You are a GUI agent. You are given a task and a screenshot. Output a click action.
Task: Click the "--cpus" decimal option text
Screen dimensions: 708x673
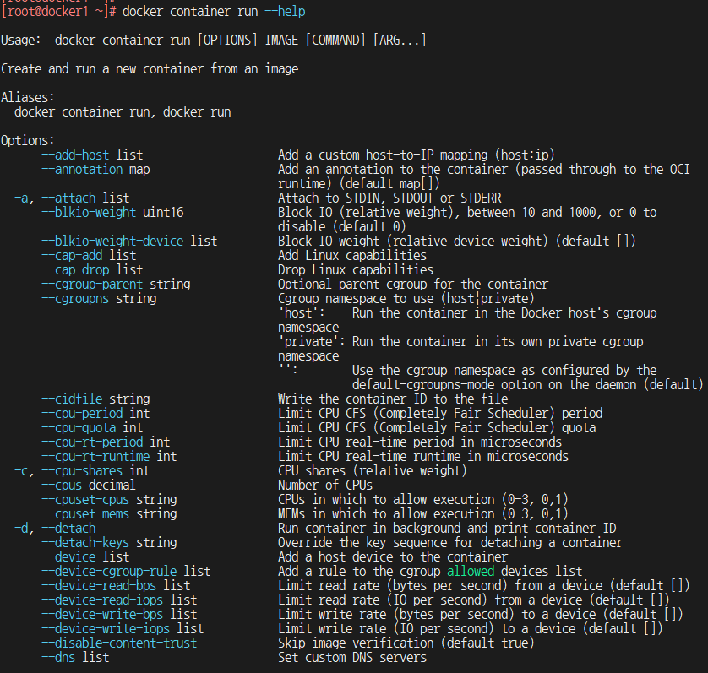coord(62,486)
